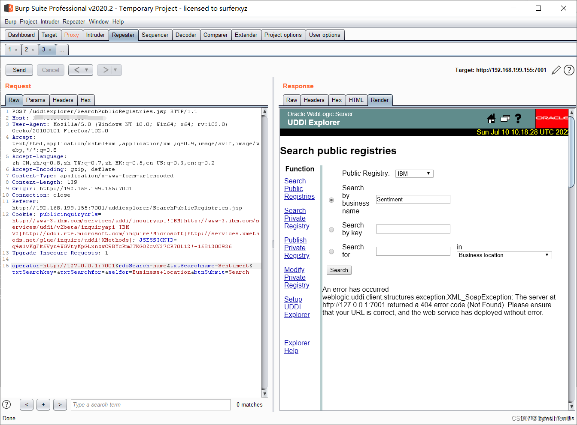Close Repeater tab 3
The width and height of the screenshot is (577, 425).
(x=50, y=50)
